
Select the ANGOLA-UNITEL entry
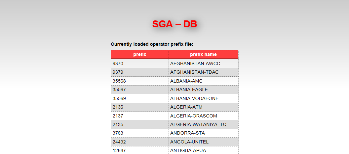coord(204,142)
